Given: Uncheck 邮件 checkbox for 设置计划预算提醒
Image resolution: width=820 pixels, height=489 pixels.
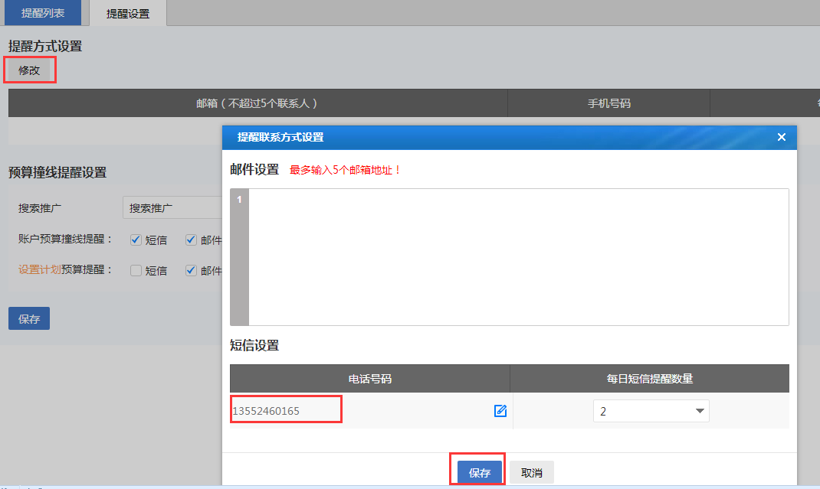Looking at the screenshot, I should [192, 270].
